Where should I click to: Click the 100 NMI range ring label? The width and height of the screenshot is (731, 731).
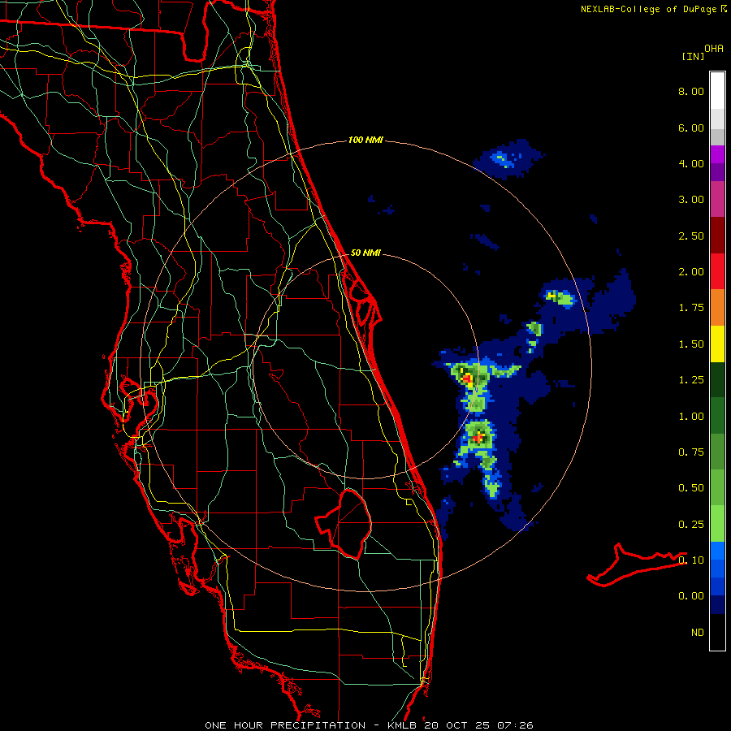[x=365, y=140]
